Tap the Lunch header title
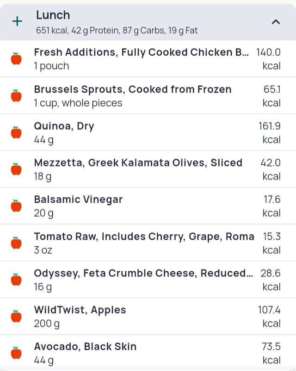The height and width of the screenshot is (371, 296). coord(53,15)
